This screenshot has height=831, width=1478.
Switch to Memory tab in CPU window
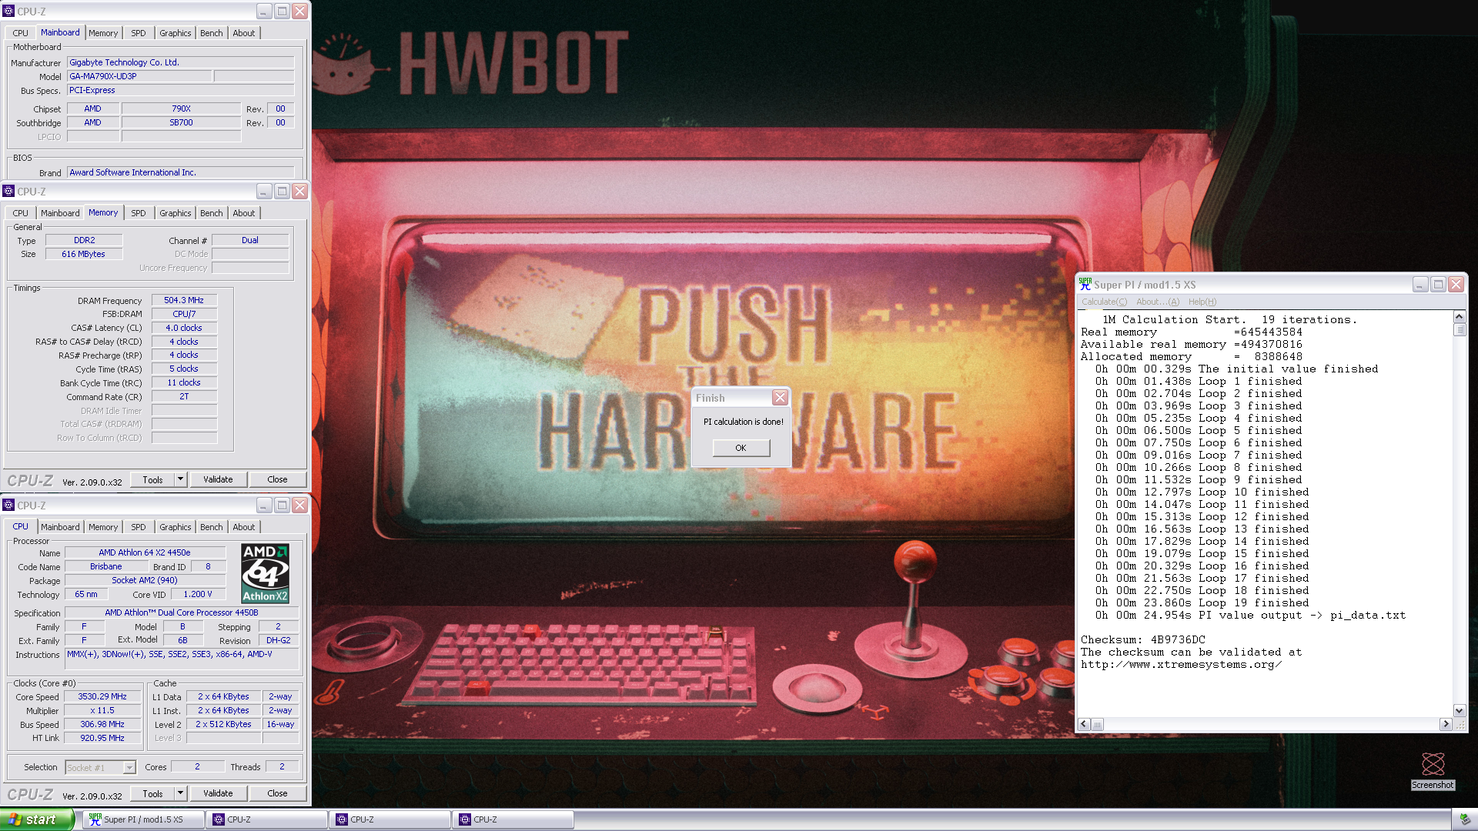pos(103,527)
